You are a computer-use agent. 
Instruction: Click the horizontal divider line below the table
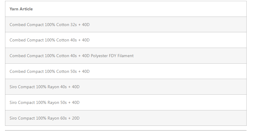click(x=126, y=130)
